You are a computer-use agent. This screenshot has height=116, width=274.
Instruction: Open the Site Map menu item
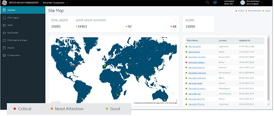(23, 10)
